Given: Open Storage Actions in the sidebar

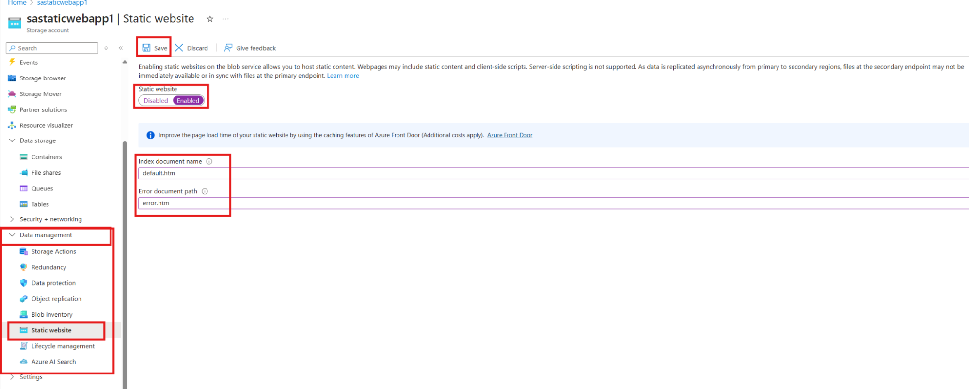Looking at the screenshot, I should pyautogui.click(x=53, y=252).
